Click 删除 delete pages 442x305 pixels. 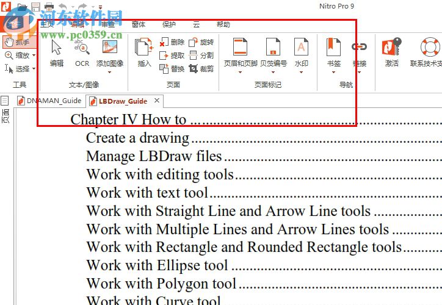172,42
